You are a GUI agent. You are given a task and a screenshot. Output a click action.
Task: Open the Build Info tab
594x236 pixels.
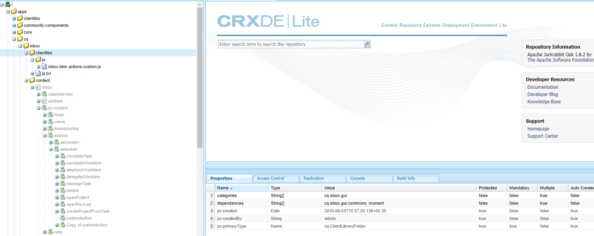tap(416, 178)
